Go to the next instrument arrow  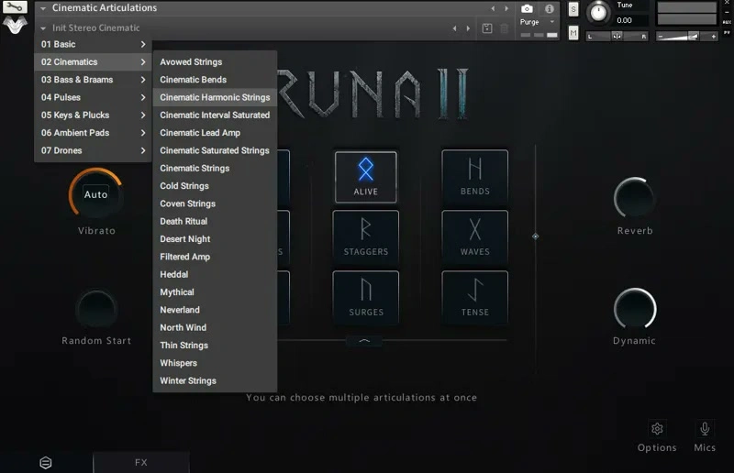[x=506, y=8]
